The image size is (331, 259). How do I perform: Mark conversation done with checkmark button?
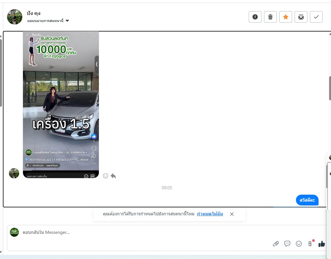(x=316, y=17)
